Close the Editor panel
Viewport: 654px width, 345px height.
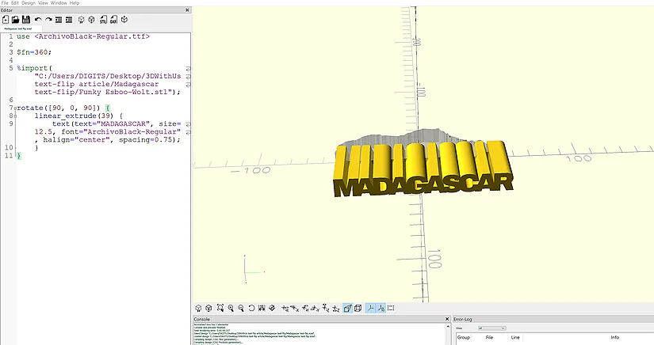[187, 10]
